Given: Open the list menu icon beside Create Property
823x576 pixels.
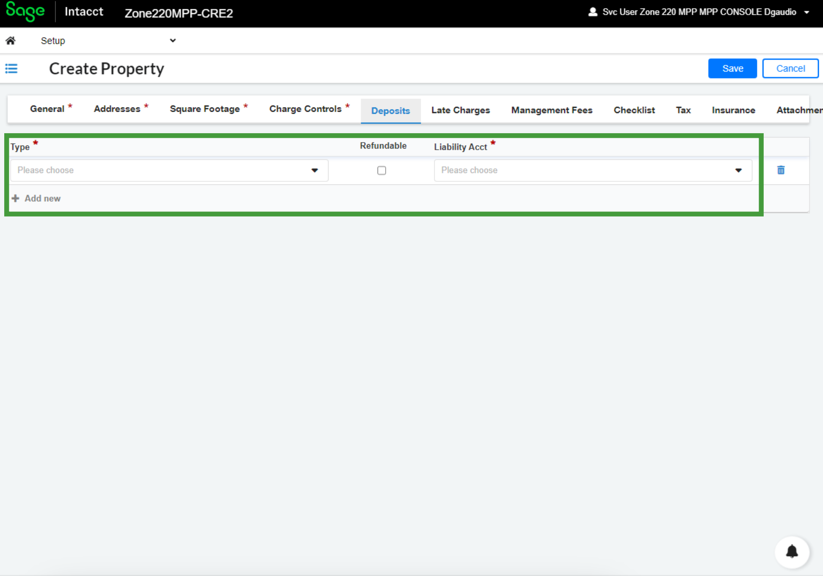Looking at the screenshot, I should click(11, 69).
